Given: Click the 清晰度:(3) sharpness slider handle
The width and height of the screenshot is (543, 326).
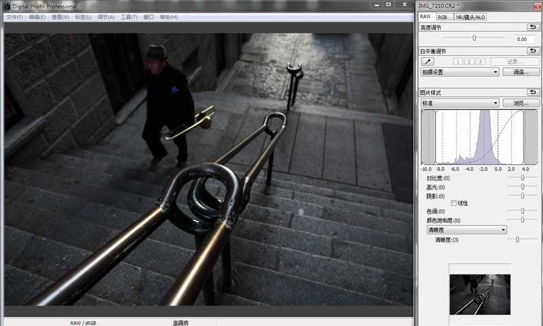Looking at the screenshot, I should [x=517, y=239].
